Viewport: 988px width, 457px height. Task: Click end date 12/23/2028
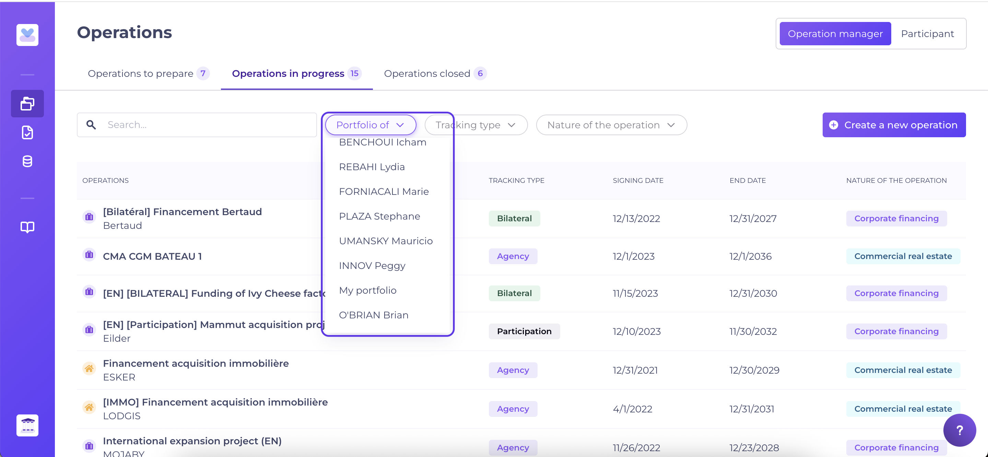tap(754, 448)
